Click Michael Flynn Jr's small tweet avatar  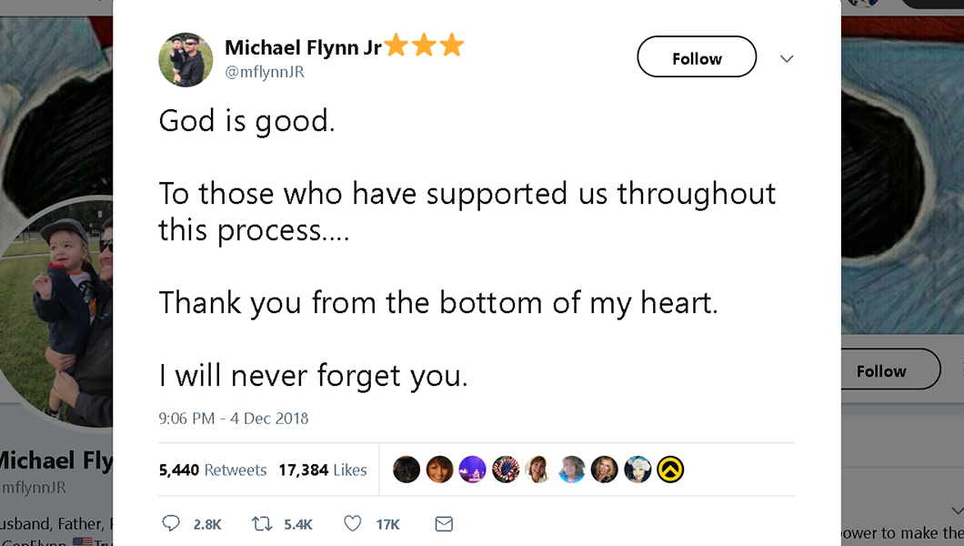point(186,60)
